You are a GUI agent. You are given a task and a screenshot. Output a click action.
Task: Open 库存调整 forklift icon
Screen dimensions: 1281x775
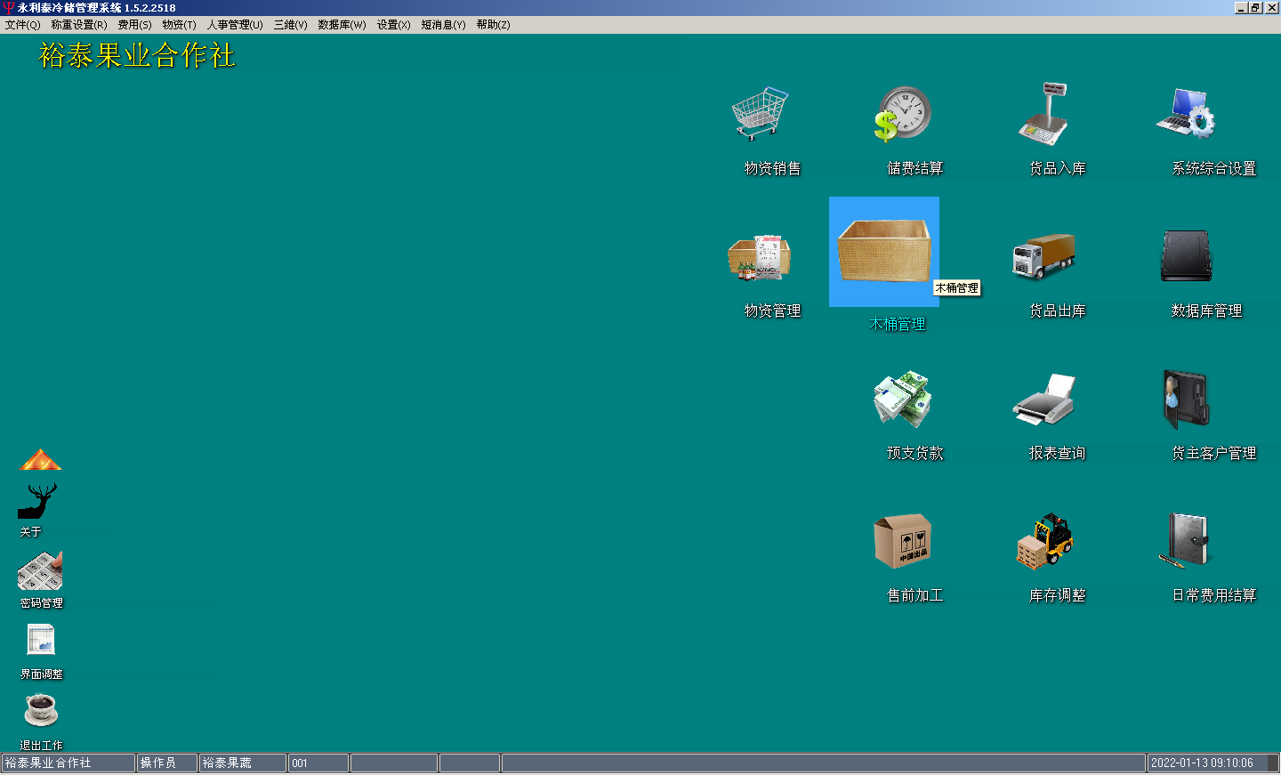pyautogui.click(x=1043, y=541)
